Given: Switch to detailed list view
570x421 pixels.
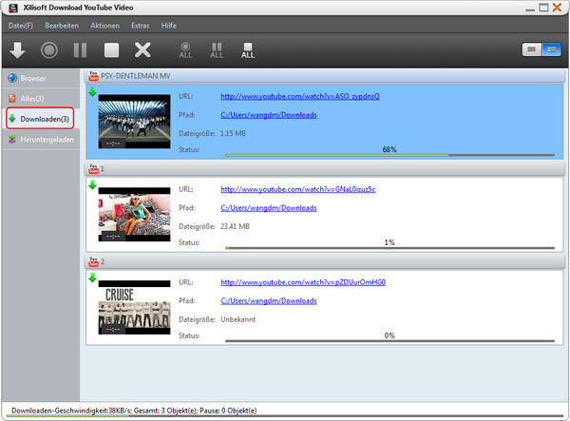Looking at the screenshot, I should [x=551, y=49].
